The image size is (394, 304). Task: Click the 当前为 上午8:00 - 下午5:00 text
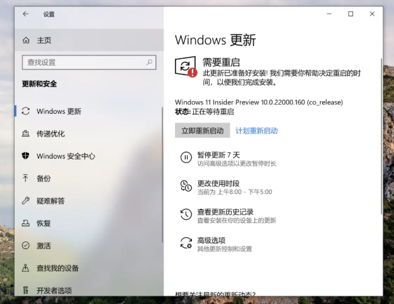tap(235, 192)
